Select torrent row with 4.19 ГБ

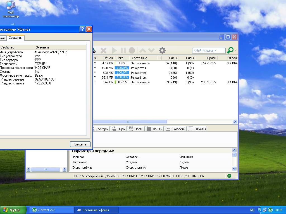click(x=165, y=63)
